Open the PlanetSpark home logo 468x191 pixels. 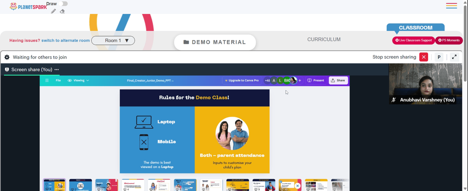[x=28, y=6]
